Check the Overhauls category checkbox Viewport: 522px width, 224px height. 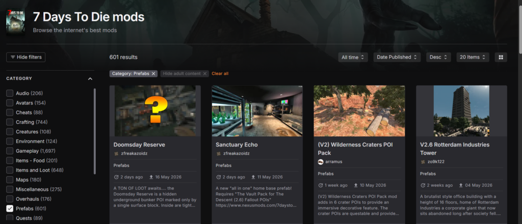click(x=10, y=199)
